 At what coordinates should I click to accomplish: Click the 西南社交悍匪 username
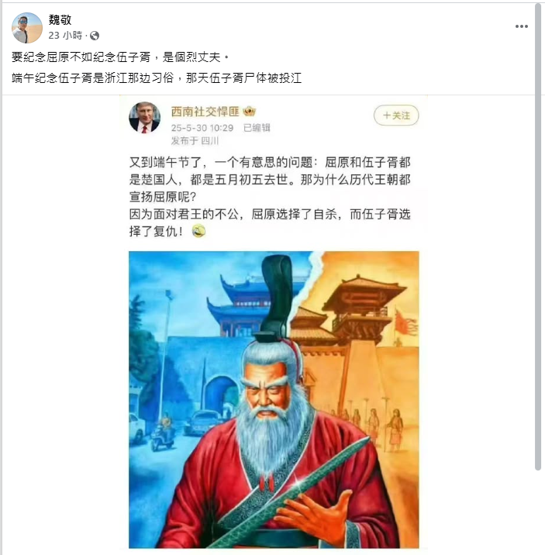205,112
